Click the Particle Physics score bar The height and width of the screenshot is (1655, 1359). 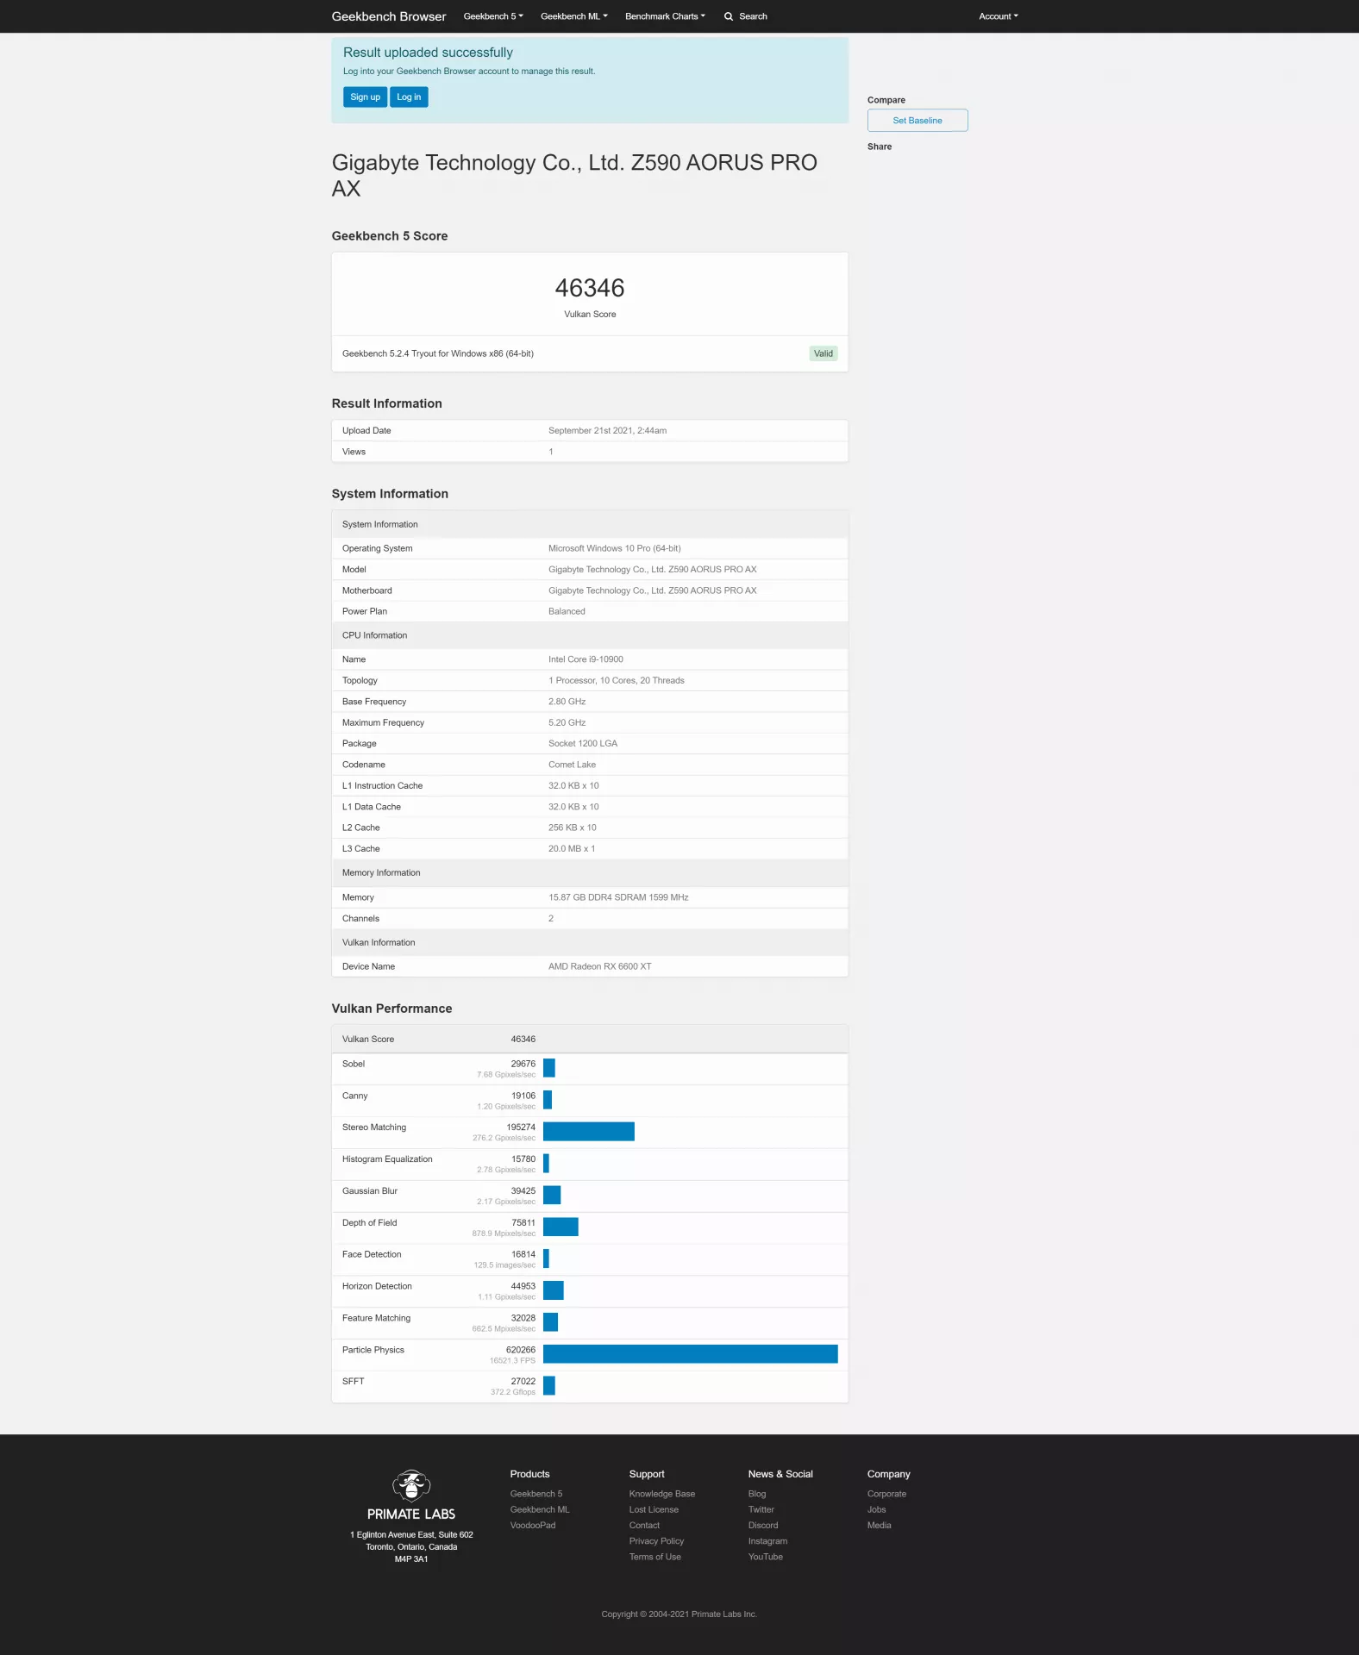691,1354
